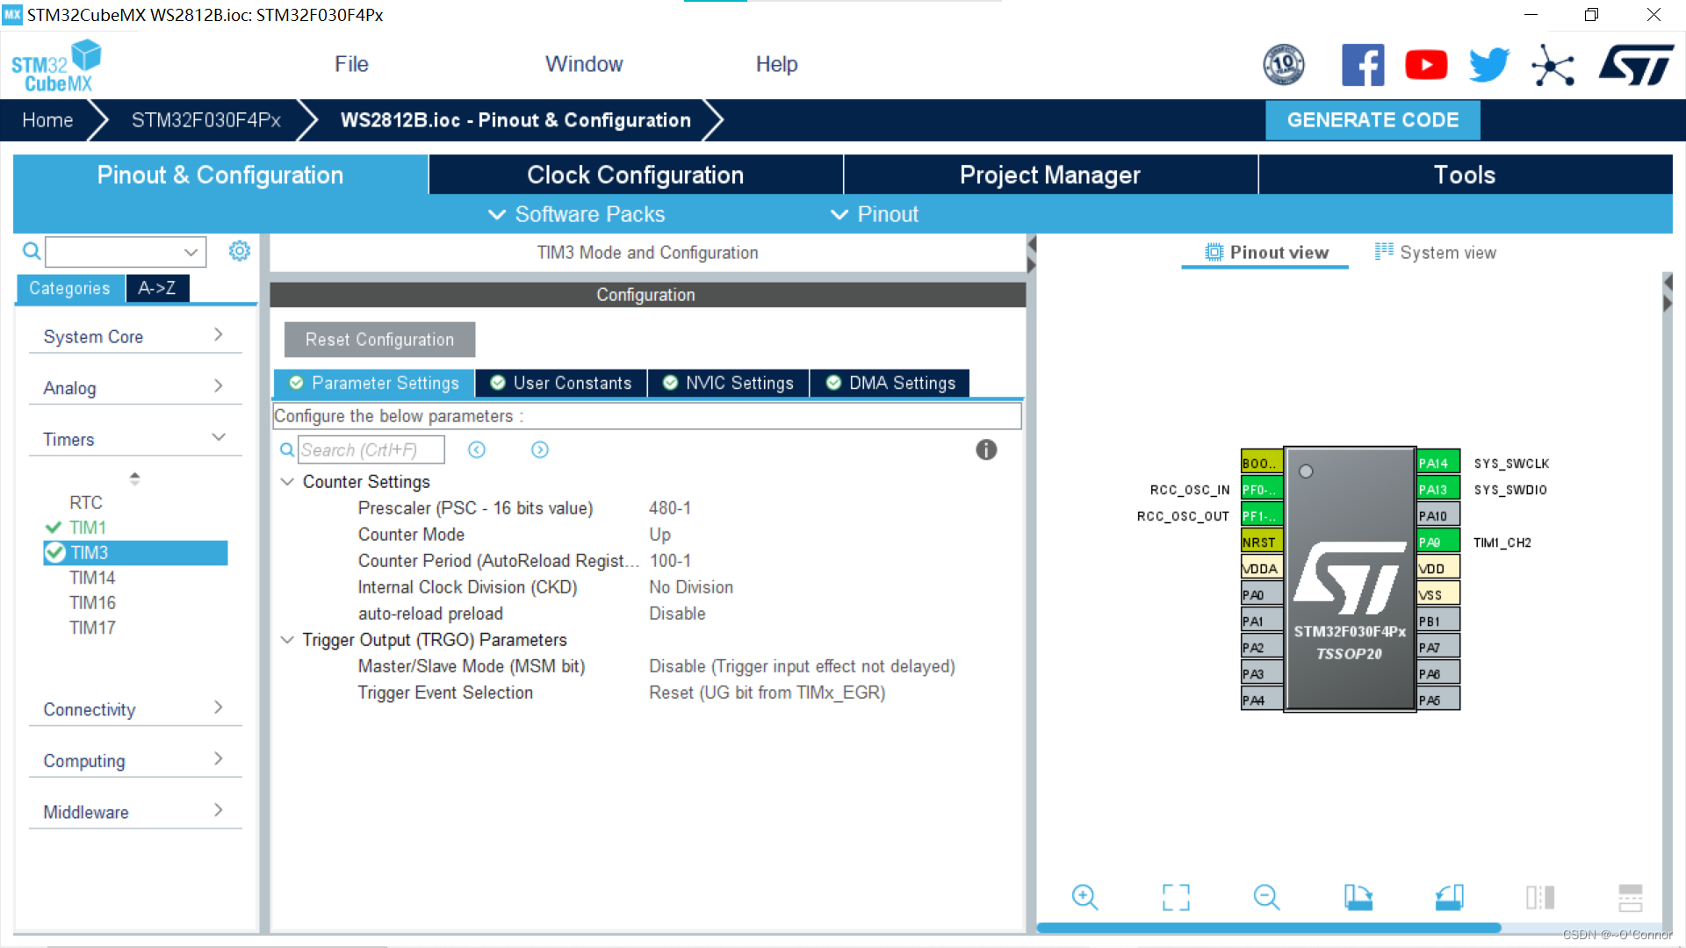Image resolution: width=1686 pixels, height=948 pixels.
Task: Click the green PA9 pin on the chip
Action: coord(1437,542)
